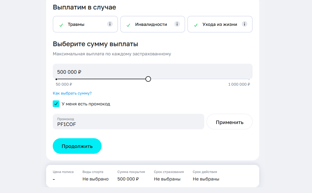
Task: Click the slider's 1 000 000 ₽ maximum end
Action: pos(249,79)
